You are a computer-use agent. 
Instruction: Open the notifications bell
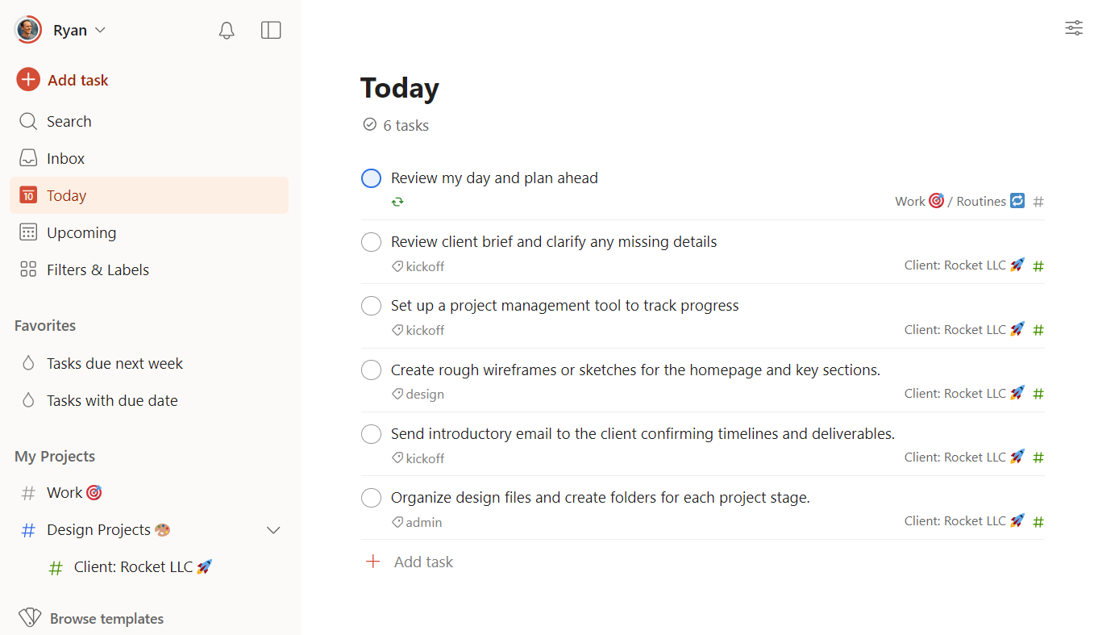[227, 31]
